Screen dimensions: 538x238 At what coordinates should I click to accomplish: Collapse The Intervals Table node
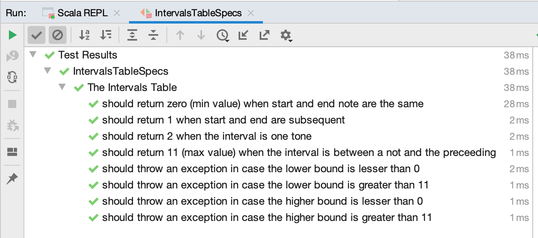tap(62, 87)
